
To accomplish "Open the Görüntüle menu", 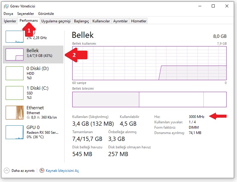I will click(46, 14).
